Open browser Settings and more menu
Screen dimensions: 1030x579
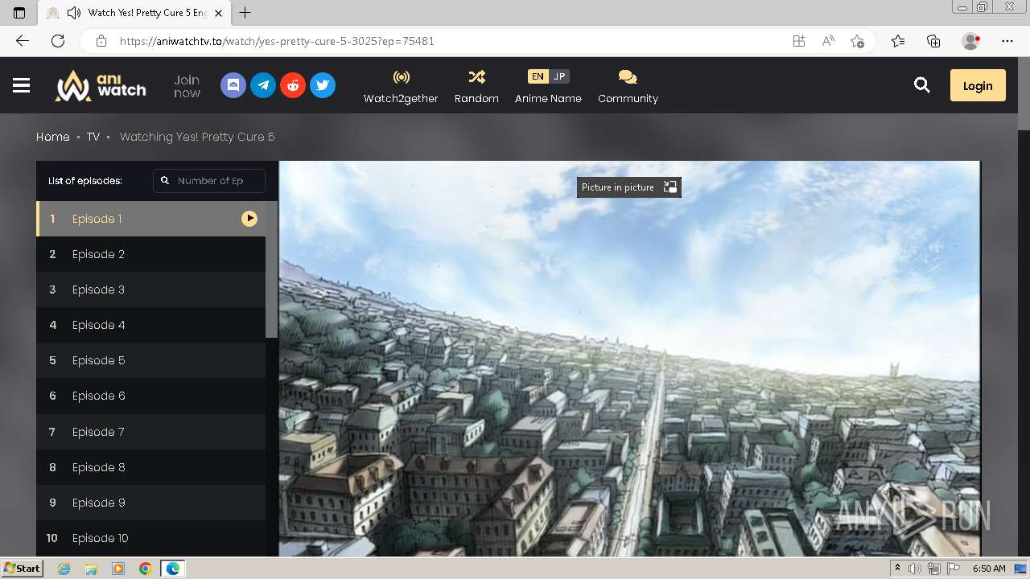pos(1007,41)
